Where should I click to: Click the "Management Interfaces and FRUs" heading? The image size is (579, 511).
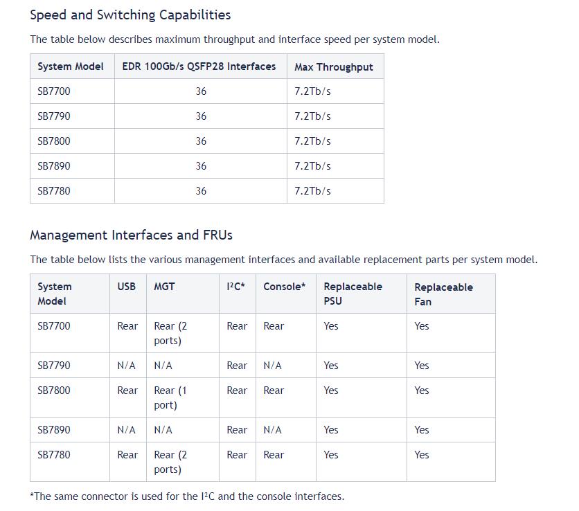(131, 235)
